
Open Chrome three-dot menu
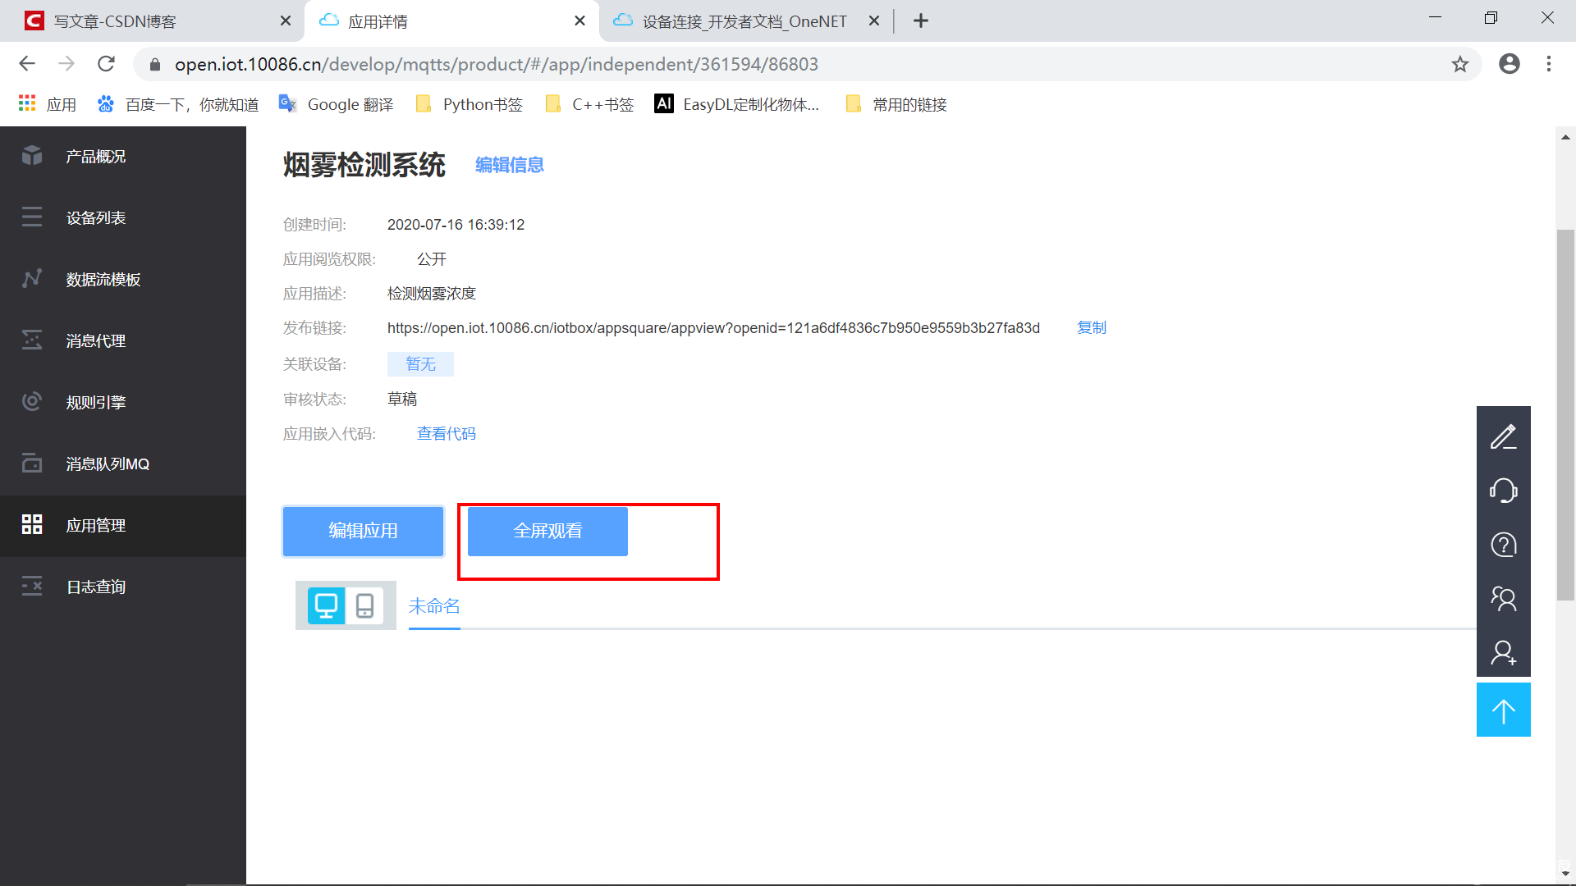(x=1548, y=64)
